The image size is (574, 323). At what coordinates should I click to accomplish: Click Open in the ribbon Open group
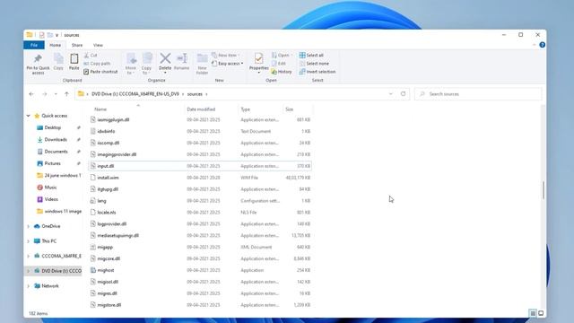(x=282, y=55)
